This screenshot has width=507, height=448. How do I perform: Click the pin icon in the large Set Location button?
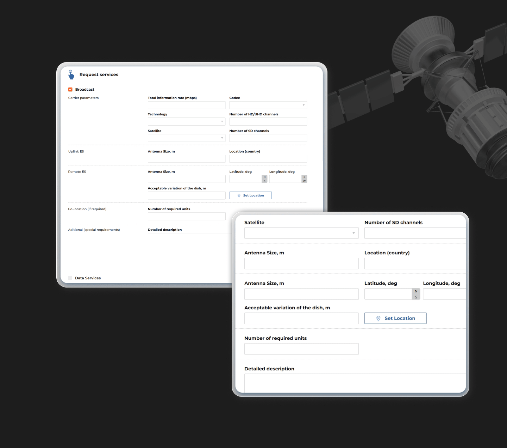click(378, 319)
